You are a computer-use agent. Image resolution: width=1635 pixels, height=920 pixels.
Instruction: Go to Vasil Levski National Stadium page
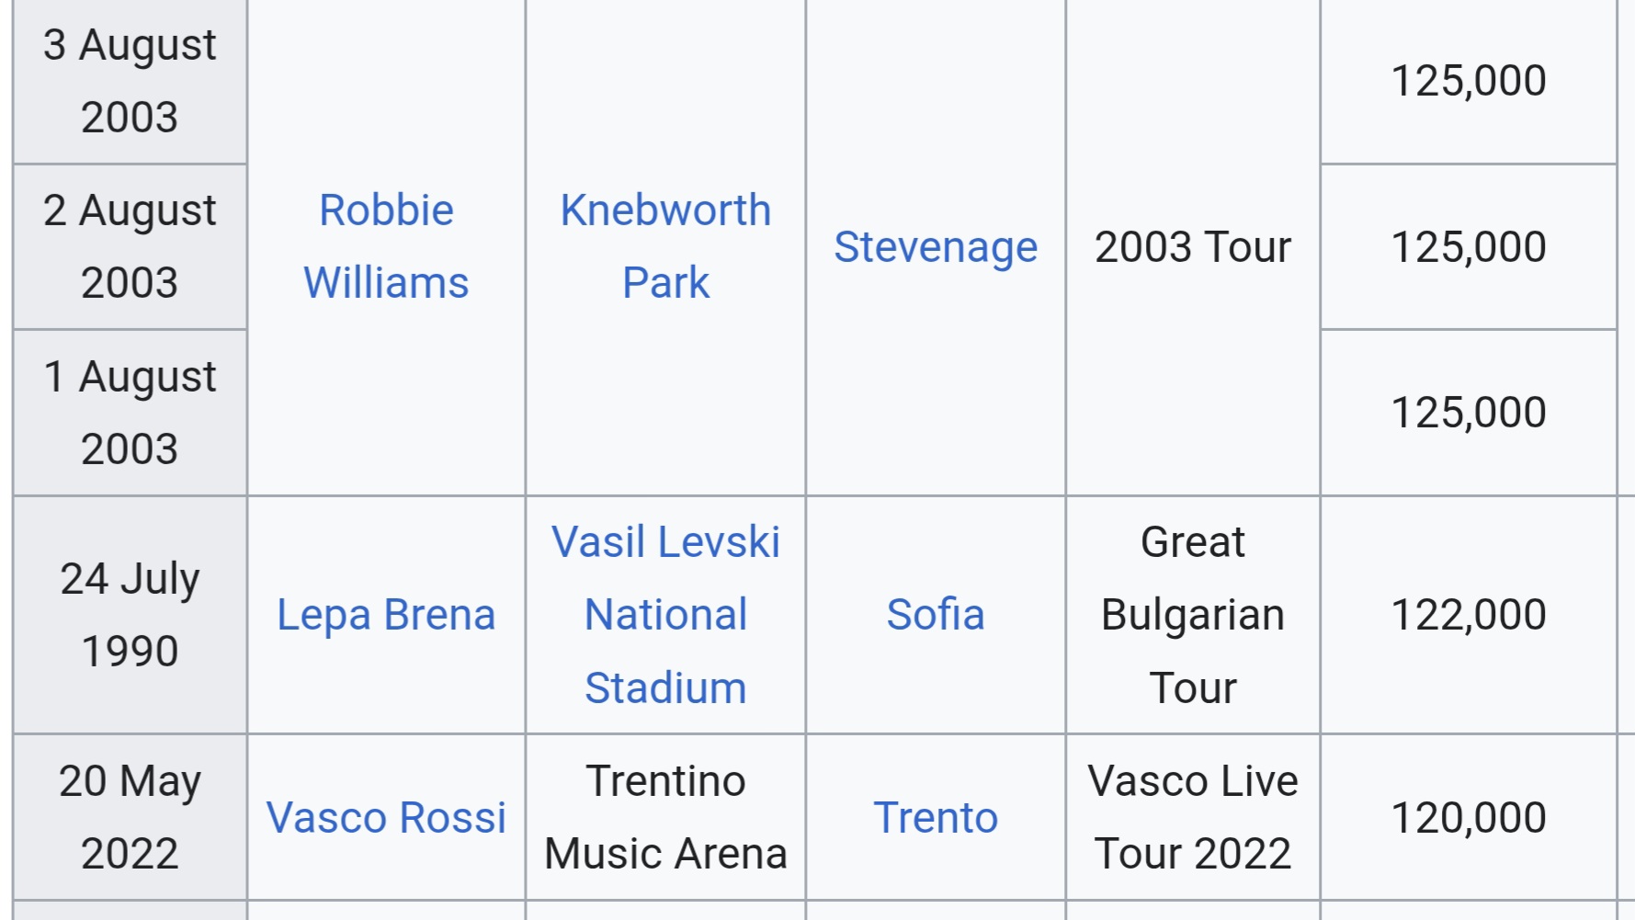[665, 615]
